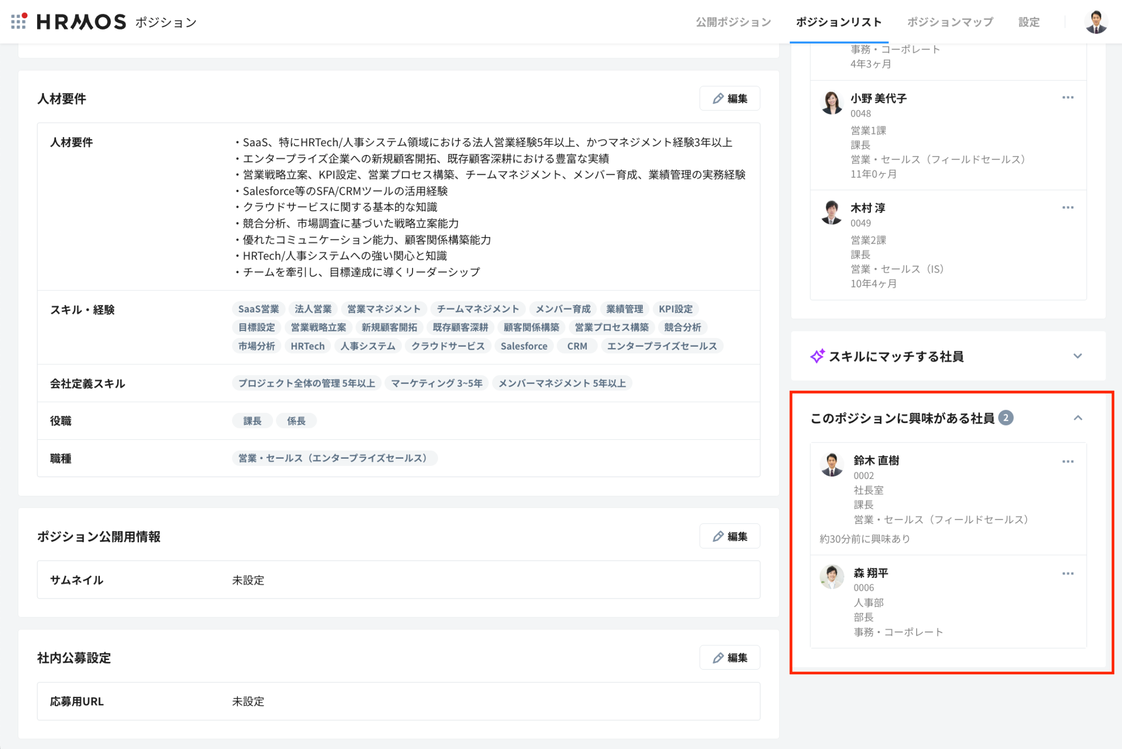Click the sparkle icon beside スキルにマッチする社員

pyautogui.click(x=817, y=356)
